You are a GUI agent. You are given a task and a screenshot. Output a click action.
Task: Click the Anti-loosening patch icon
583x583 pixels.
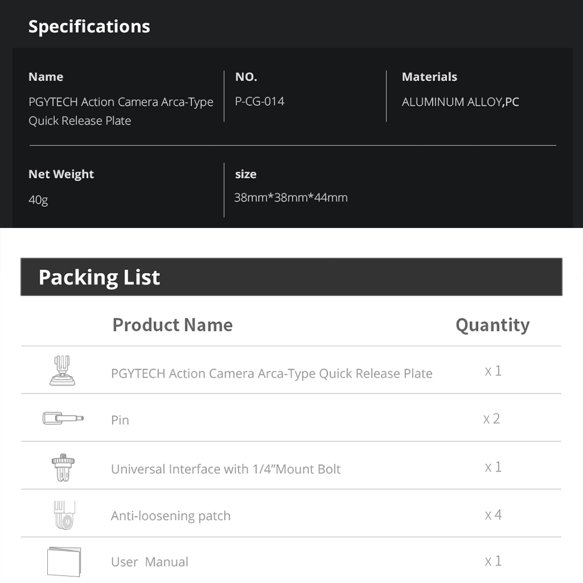pos(64,515)
